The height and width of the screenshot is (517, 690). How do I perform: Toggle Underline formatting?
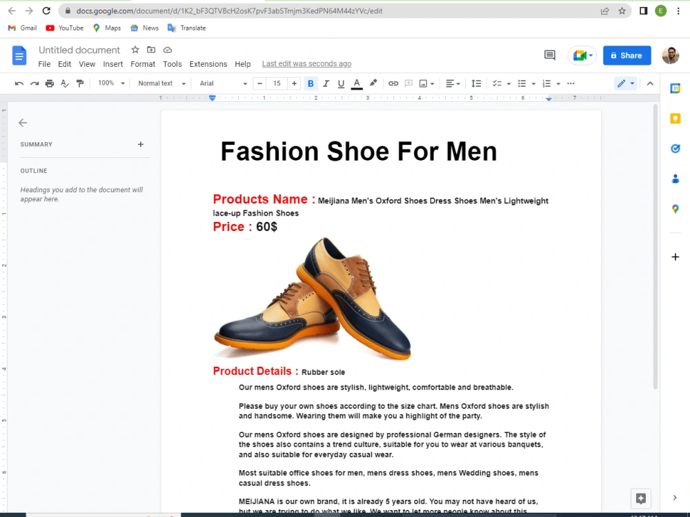coord(341,83)
